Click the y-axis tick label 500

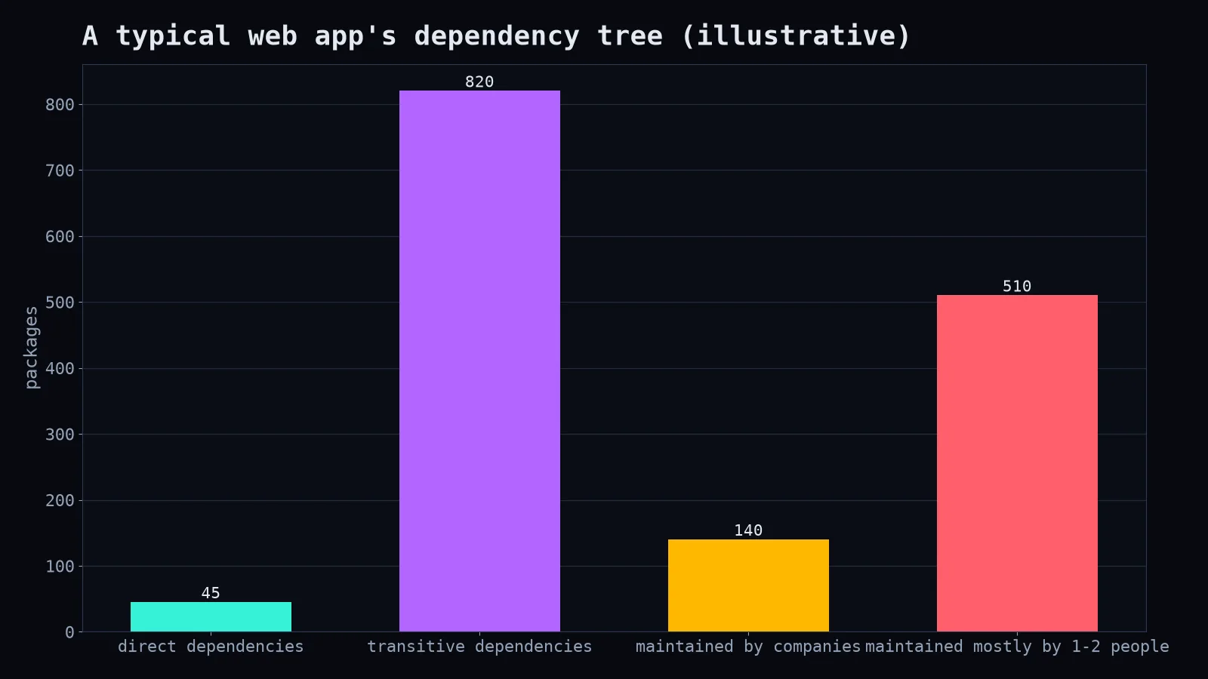tap(60, 303)
